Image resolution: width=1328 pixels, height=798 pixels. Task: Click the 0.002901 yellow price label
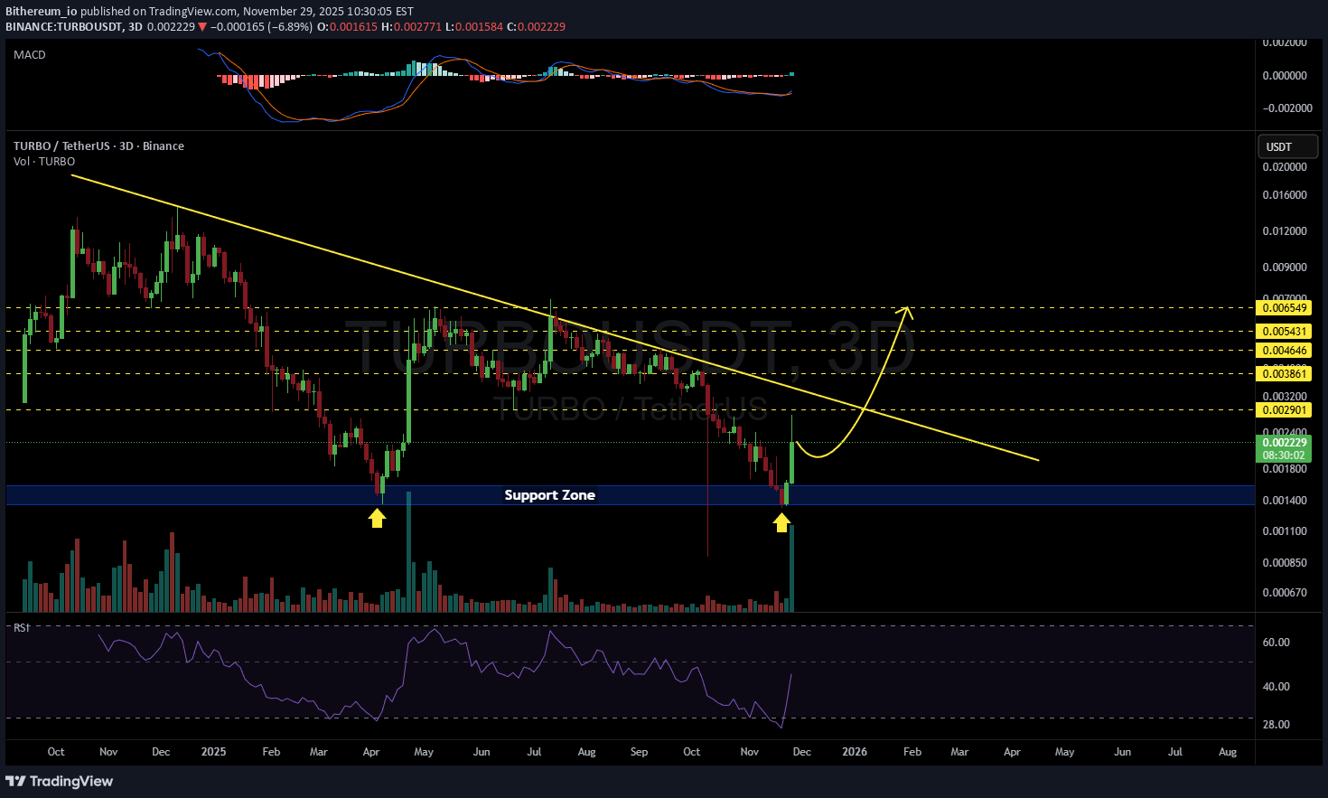click(1285, 410)
